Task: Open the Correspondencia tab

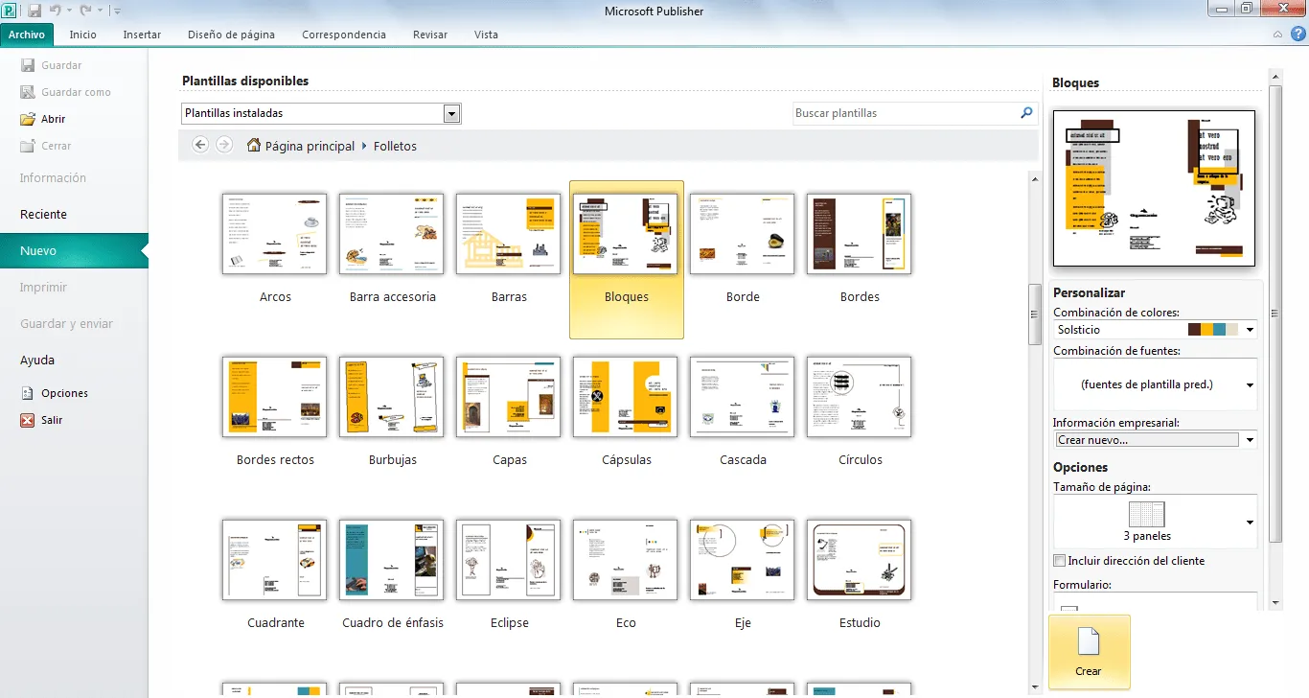Action: 344,35
